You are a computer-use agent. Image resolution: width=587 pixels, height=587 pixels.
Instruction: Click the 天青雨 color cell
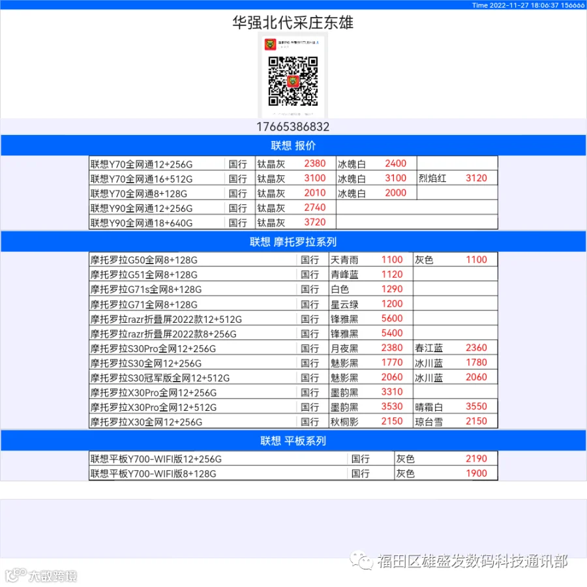(x=344, y=260)
